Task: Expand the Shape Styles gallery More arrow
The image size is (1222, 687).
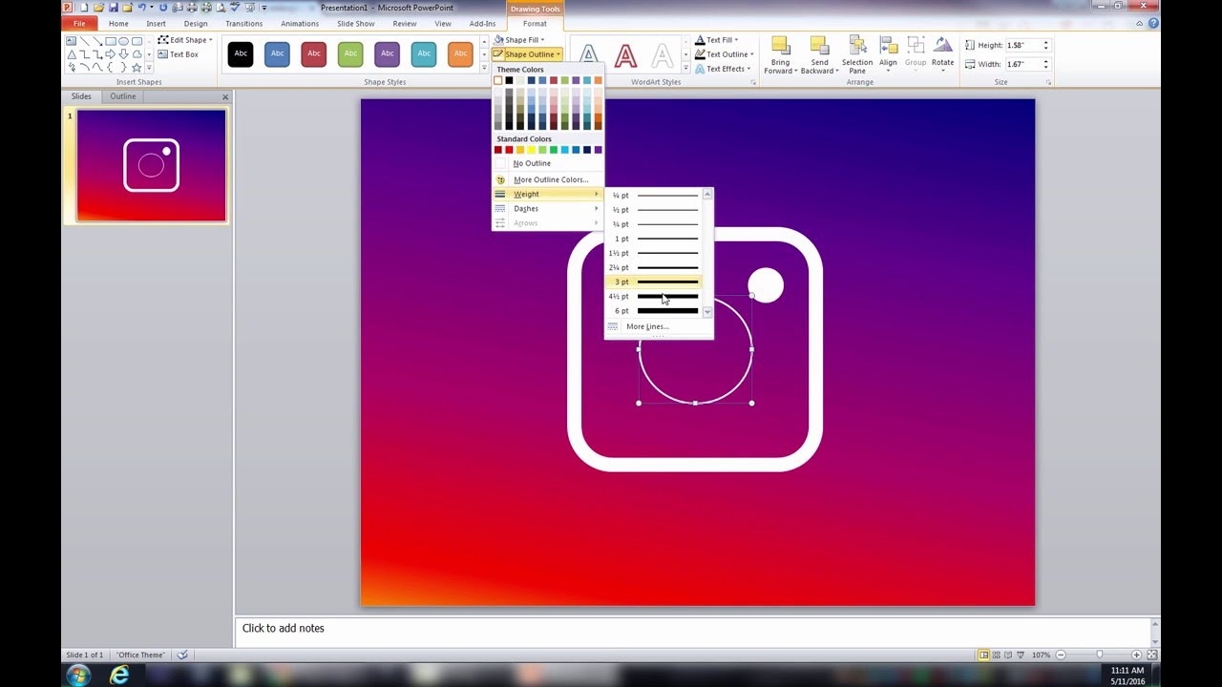Action: click(x=484, y=68)
